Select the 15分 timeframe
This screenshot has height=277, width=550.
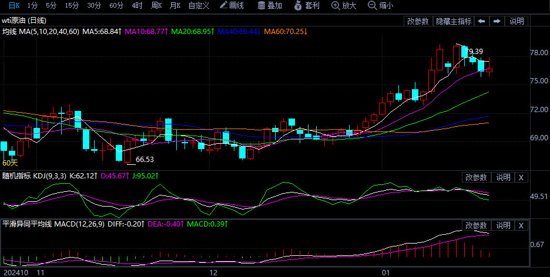72,5
